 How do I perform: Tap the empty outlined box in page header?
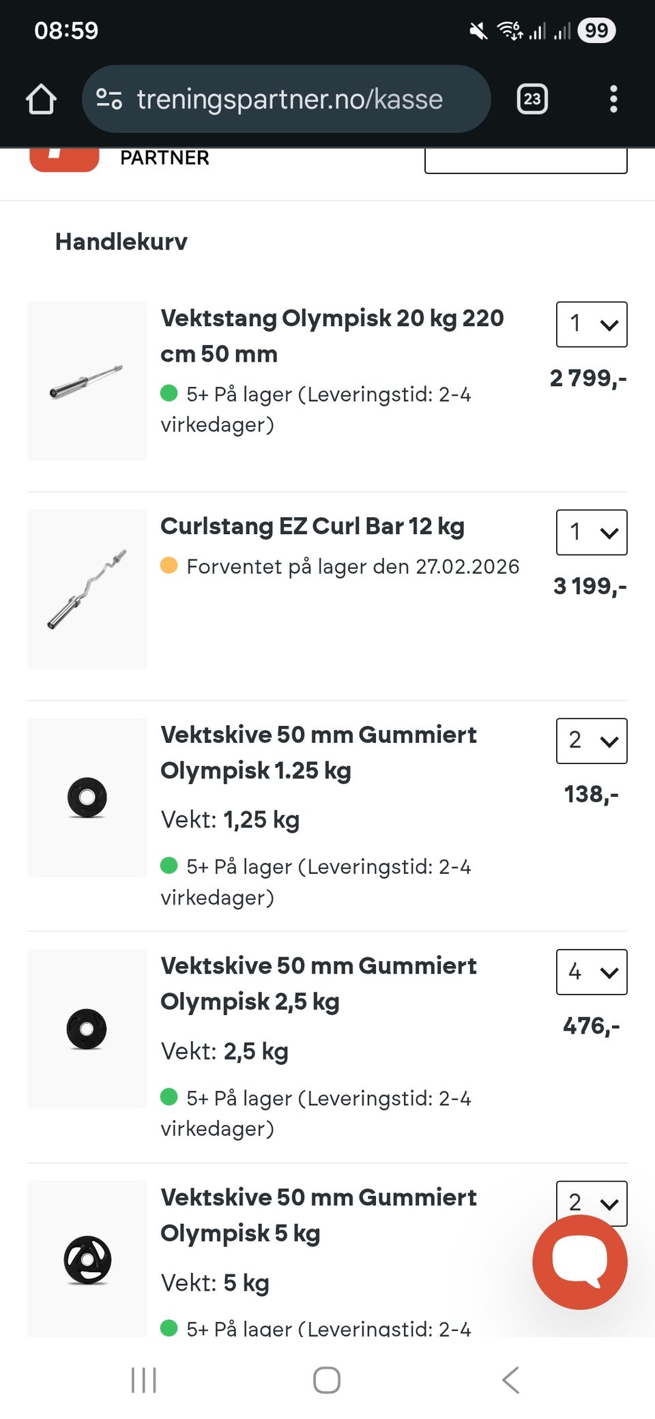point(526,161)
